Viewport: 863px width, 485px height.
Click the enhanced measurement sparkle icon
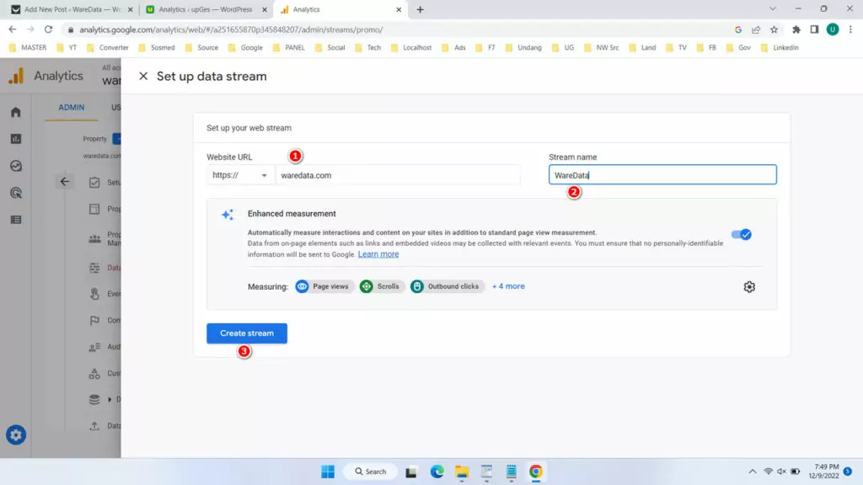click(x=228, y=215)
